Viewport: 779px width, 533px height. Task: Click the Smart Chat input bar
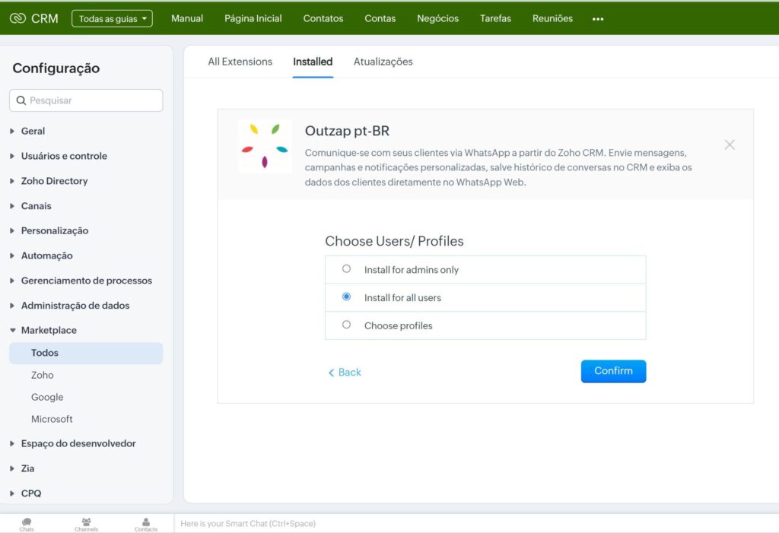[476, 524]
